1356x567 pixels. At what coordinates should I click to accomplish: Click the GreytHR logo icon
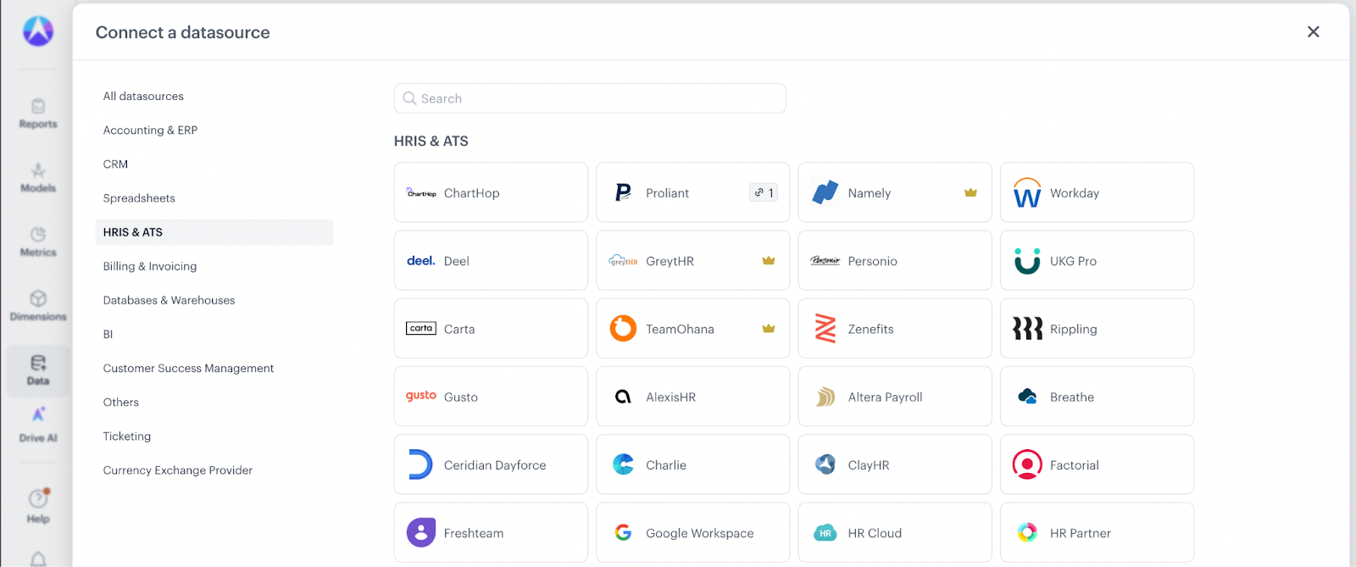[x=623, y=261]
